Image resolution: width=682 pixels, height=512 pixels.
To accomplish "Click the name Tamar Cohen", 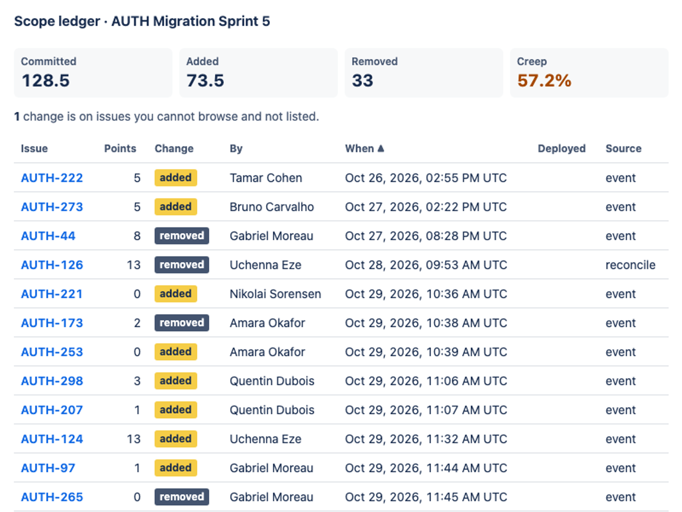I will pos(266,178).
